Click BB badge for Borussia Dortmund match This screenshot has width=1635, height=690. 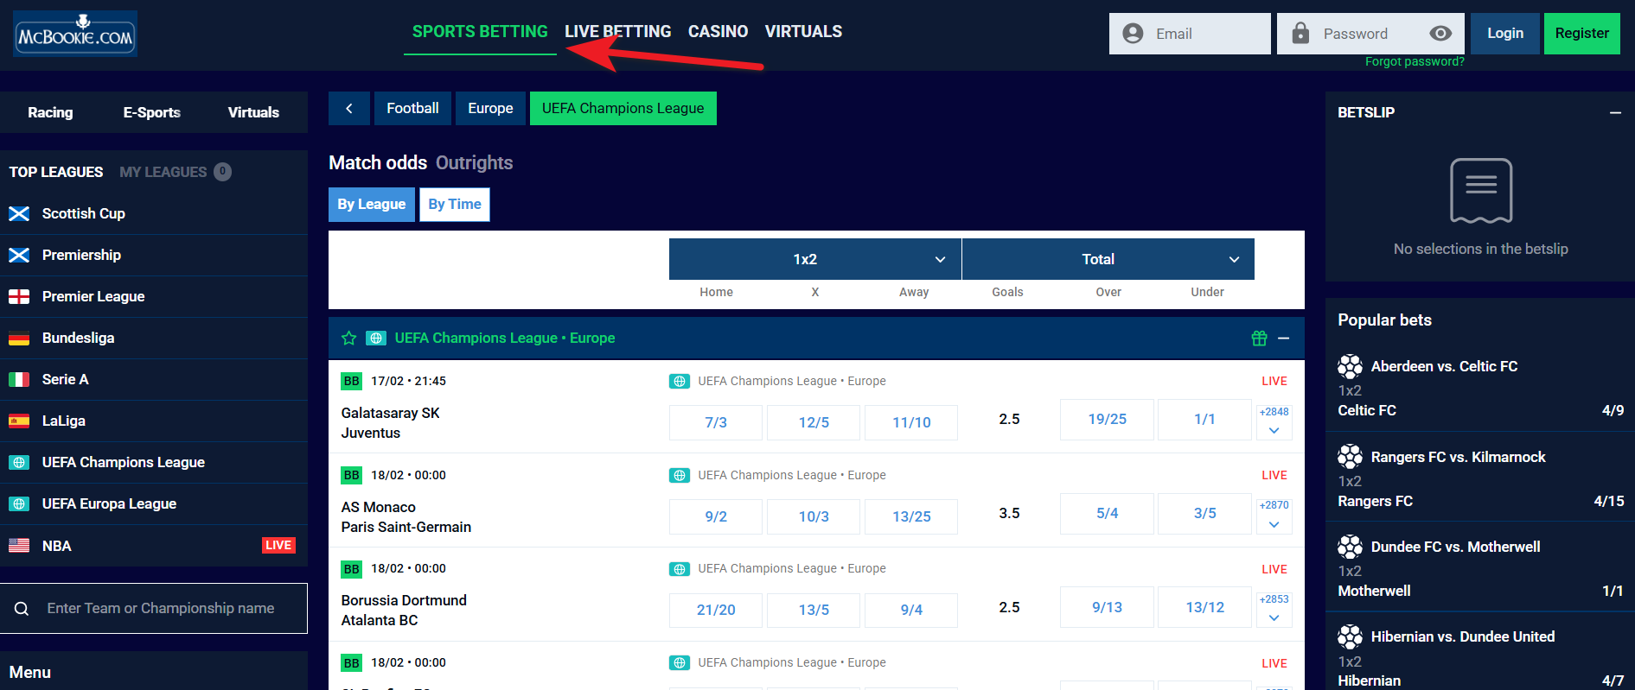point(351,569)
